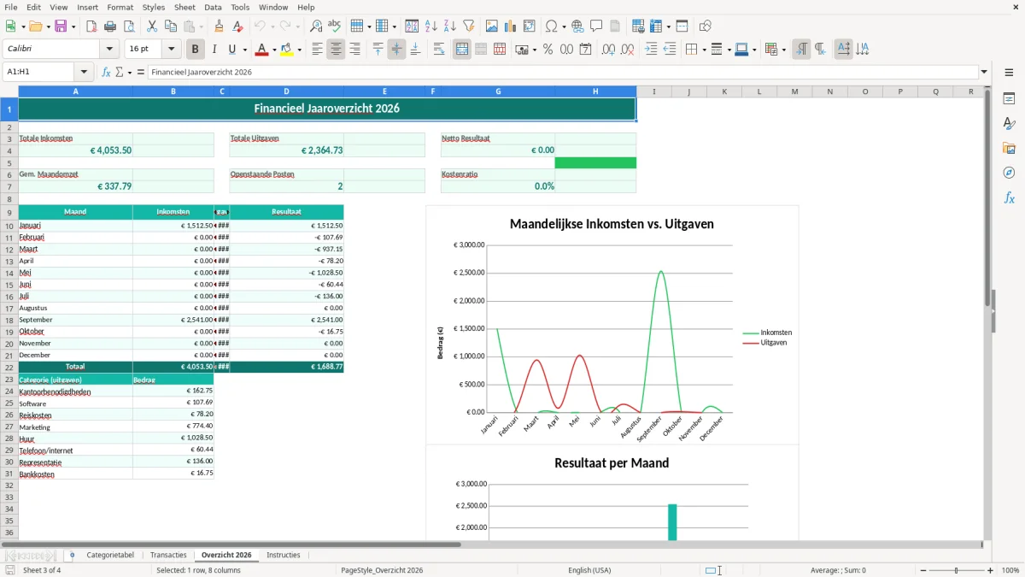
Task: Click into the formula input line
Action: click(x=562, y=72)
